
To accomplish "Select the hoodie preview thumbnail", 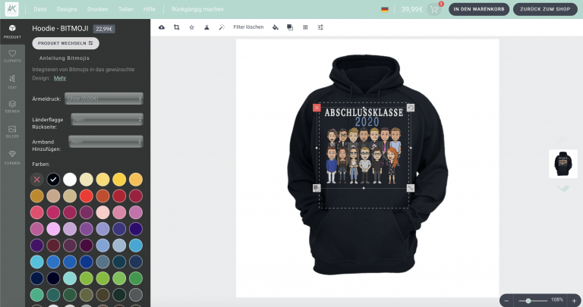I will (563, 162).
